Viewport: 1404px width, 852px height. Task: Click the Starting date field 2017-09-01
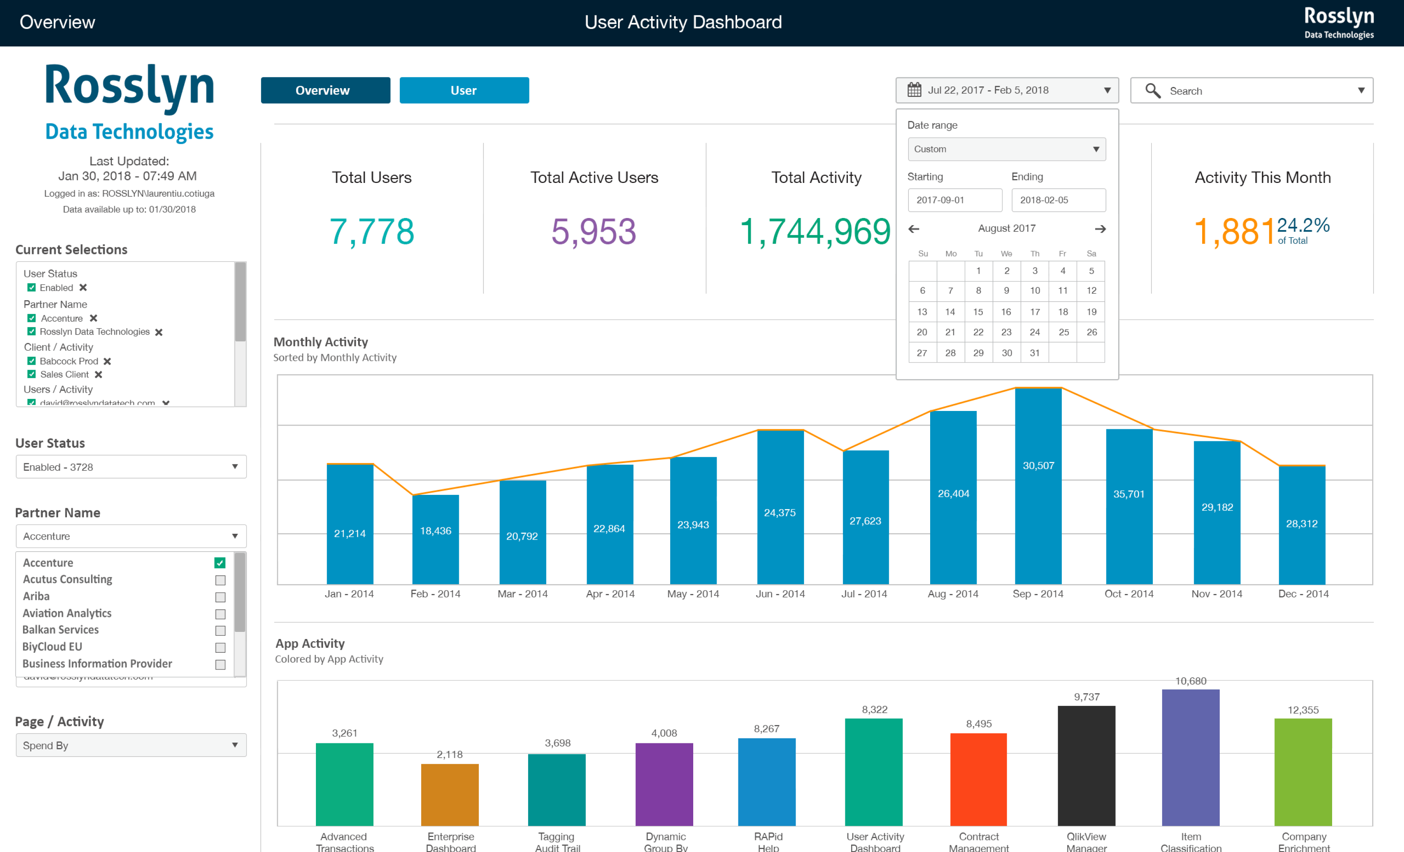tap(955, 200)
